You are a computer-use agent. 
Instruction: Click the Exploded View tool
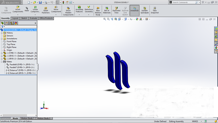click(x=116, y=10)
